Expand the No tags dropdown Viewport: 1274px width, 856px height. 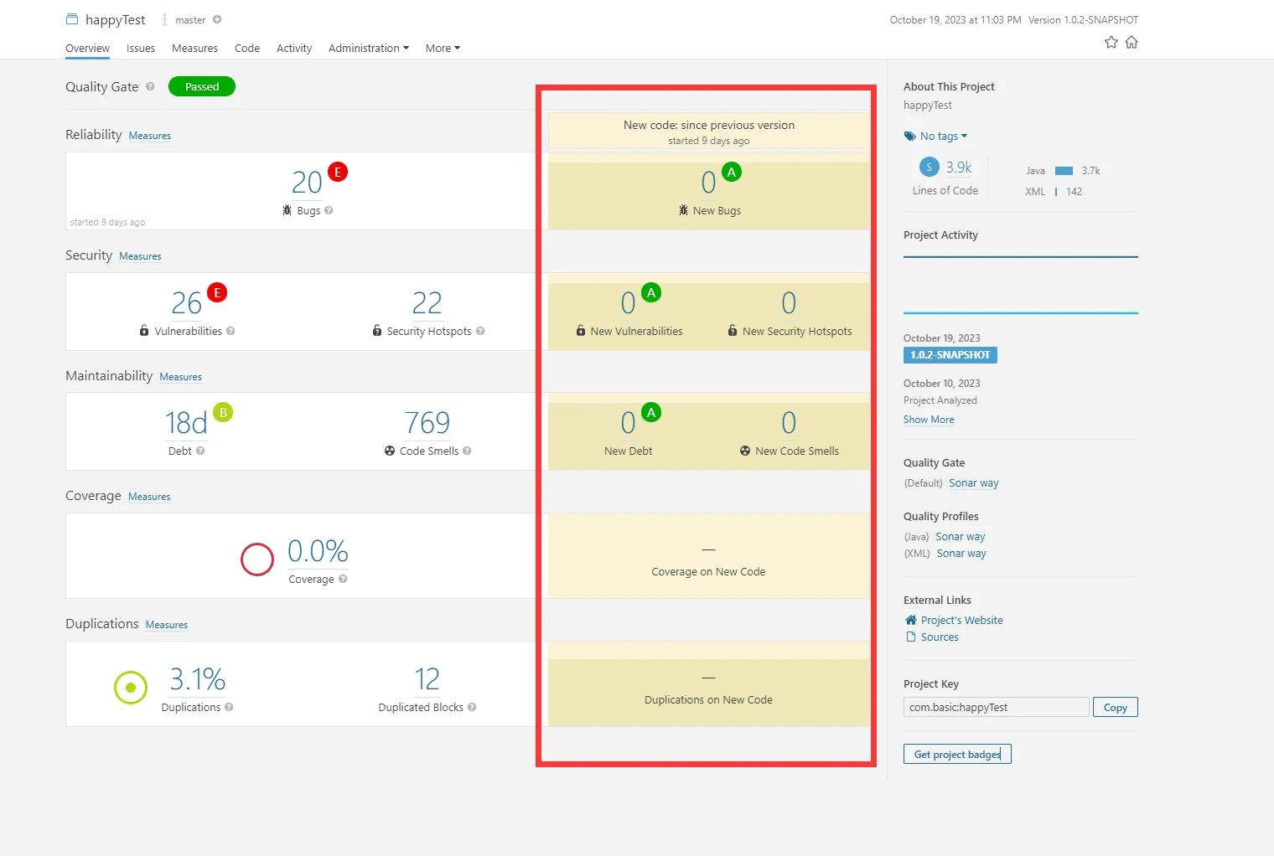click(936, 136)
